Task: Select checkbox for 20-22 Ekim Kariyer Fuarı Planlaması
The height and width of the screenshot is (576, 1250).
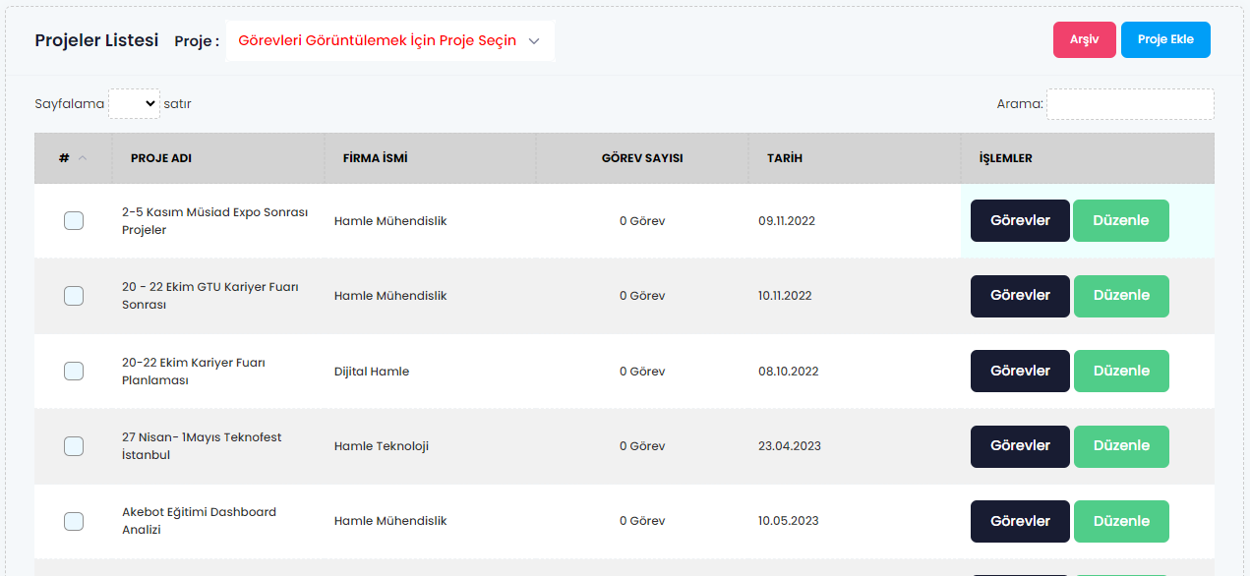Action: tap(74, 372)
